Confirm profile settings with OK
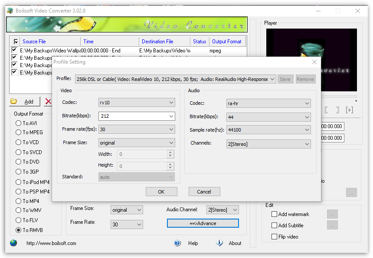 coord(161,191)
